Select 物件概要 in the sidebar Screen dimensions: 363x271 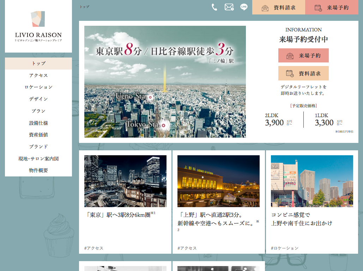38,170
